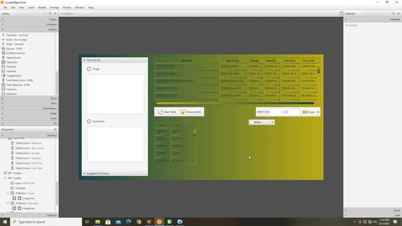The height and width of the screenshot is (226, 402).
Task: Launch Chrome from the taskbar
Action: pos(139,222)
